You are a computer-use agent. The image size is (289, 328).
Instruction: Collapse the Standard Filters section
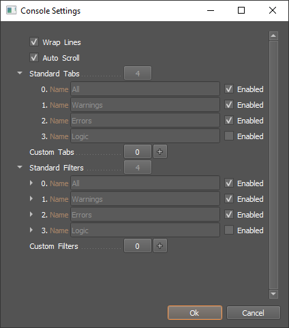[20, 167]
